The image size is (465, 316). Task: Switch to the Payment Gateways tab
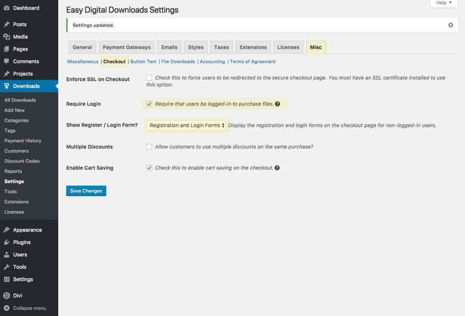[126, 47]
